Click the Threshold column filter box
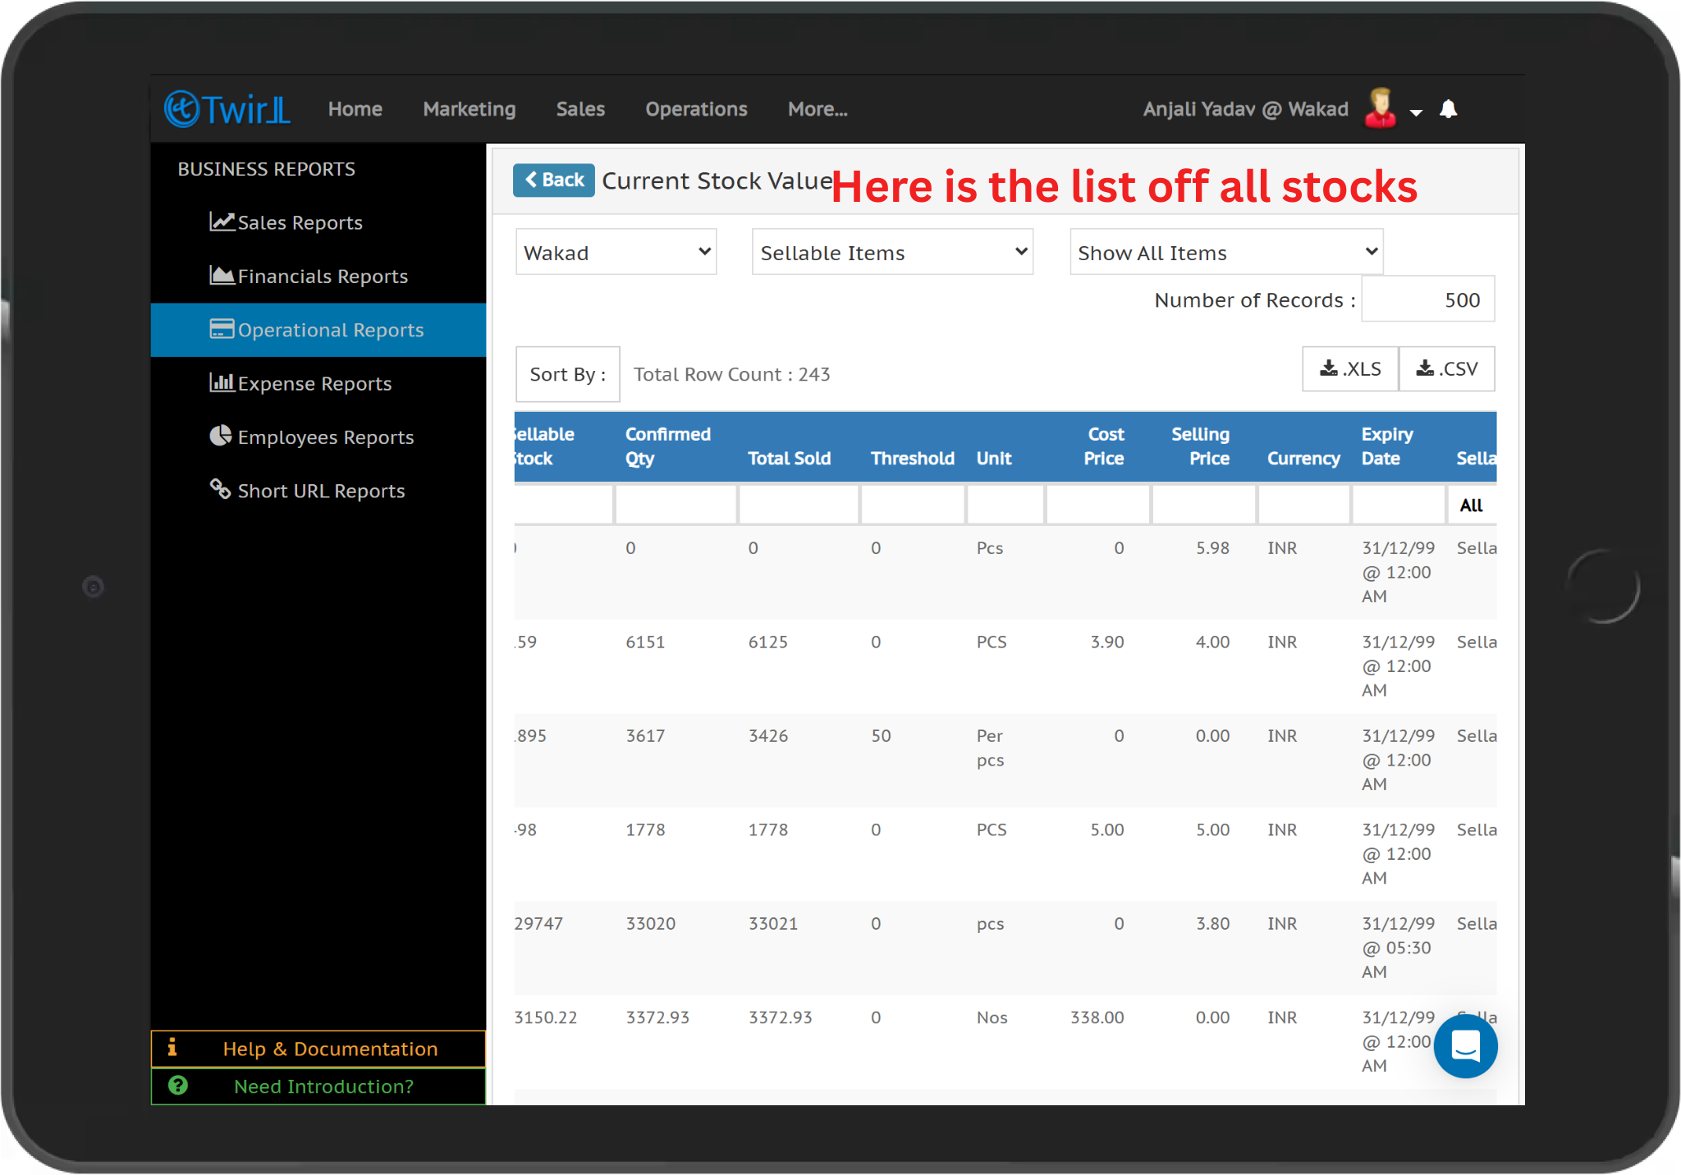Image resolution: width=1681 pixels, height=1175 pixels. point(912,505)
